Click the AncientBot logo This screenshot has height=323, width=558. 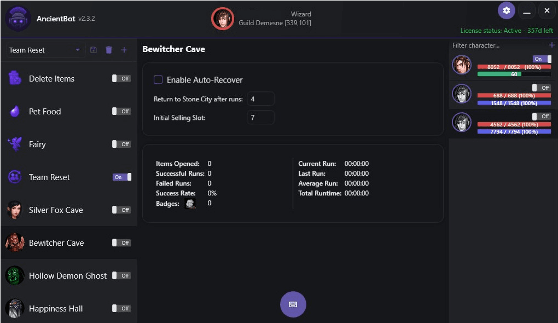coord(18,18)
